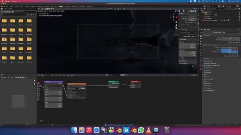Toggle camera view icon in viewport
This screenshot has width=241, height=135.
click(176, 28)
